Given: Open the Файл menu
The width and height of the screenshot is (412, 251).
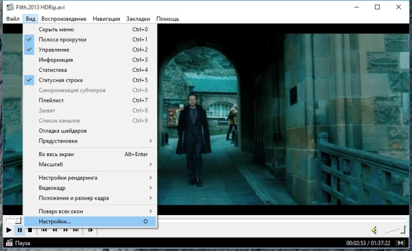Looking at the screenshot, I should 12,19.
